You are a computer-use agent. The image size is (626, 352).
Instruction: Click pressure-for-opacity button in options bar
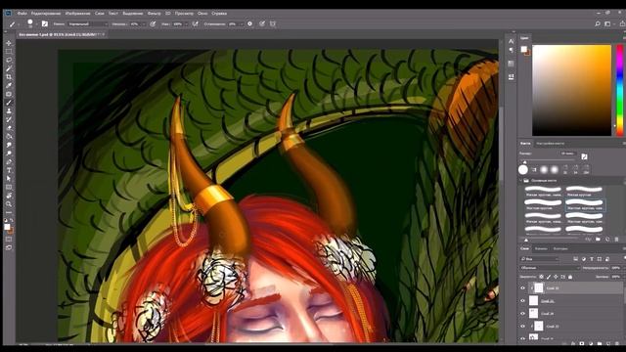point(153,23)
